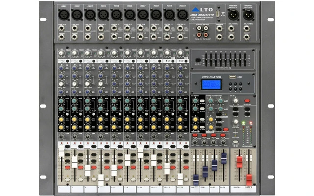
Task: Toggle channel 3 SUB 3-4 assign button
Action: 94,161
